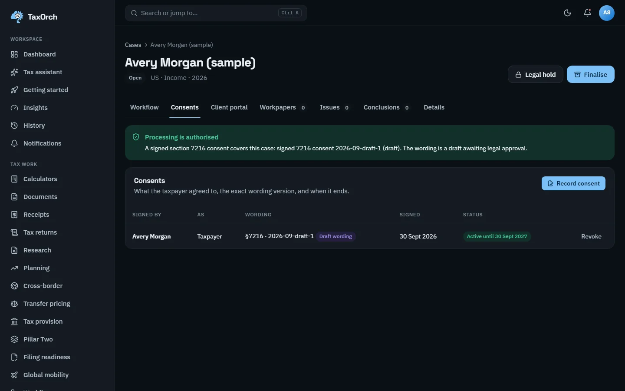Image resolution: width=625 pixels, height=391 pixels.
Task: Open Cross-border in the sidebar
Action: (x=57, y=286)
